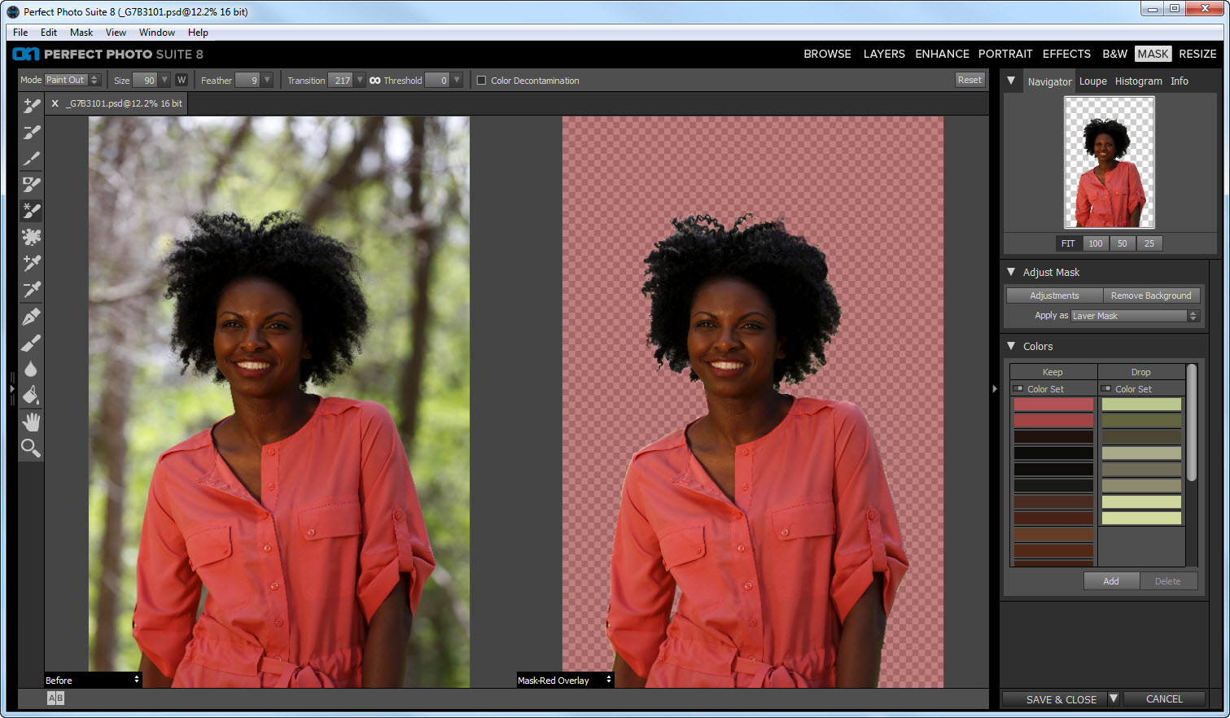Viewport: 1230px width, 718px height.
Task: Select the Masking Brush tool
Action: [x=31, y=184]
